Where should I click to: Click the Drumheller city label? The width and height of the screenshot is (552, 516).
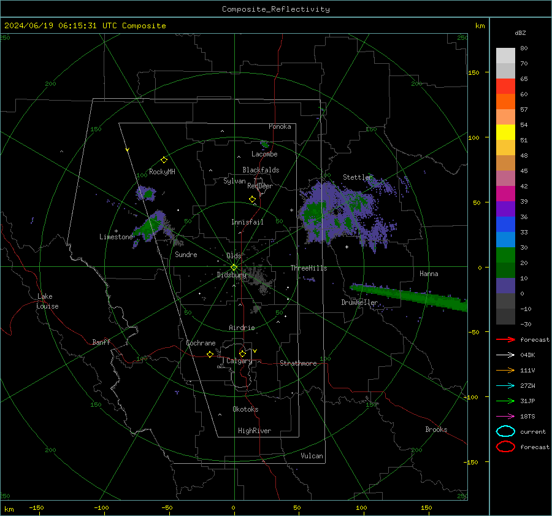click(359, 302)
